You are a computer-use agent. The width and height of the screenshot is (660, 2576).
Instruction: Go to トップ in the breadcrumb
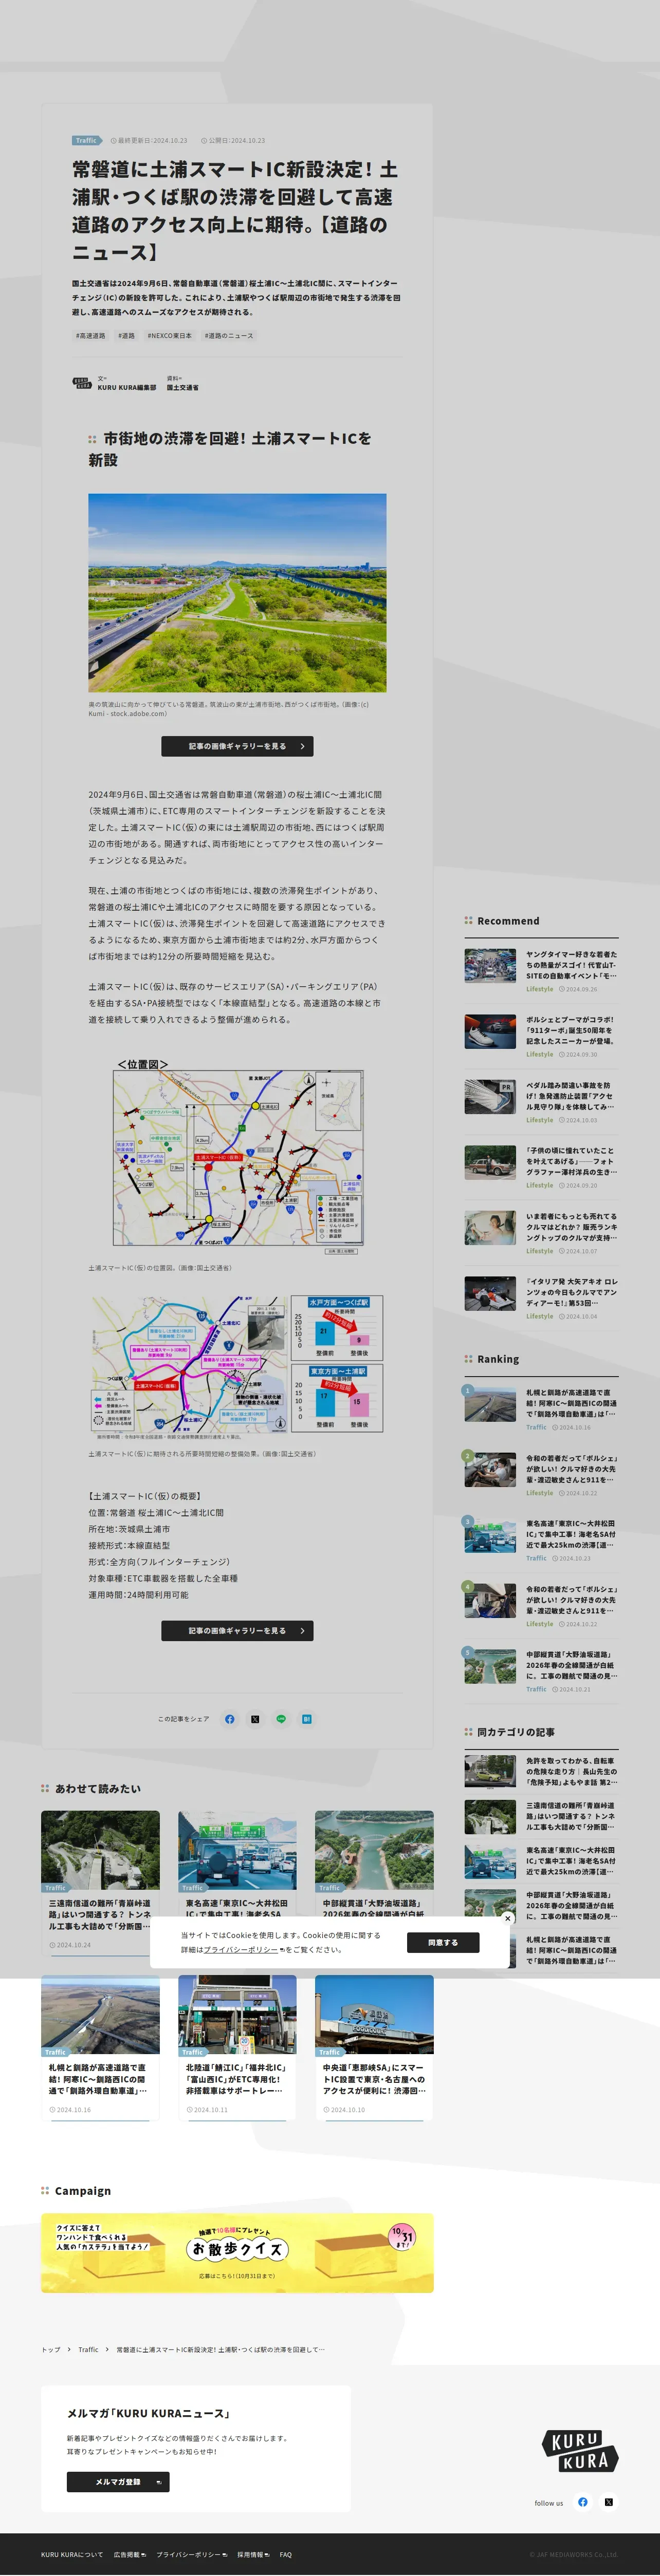click(50, 2349)
